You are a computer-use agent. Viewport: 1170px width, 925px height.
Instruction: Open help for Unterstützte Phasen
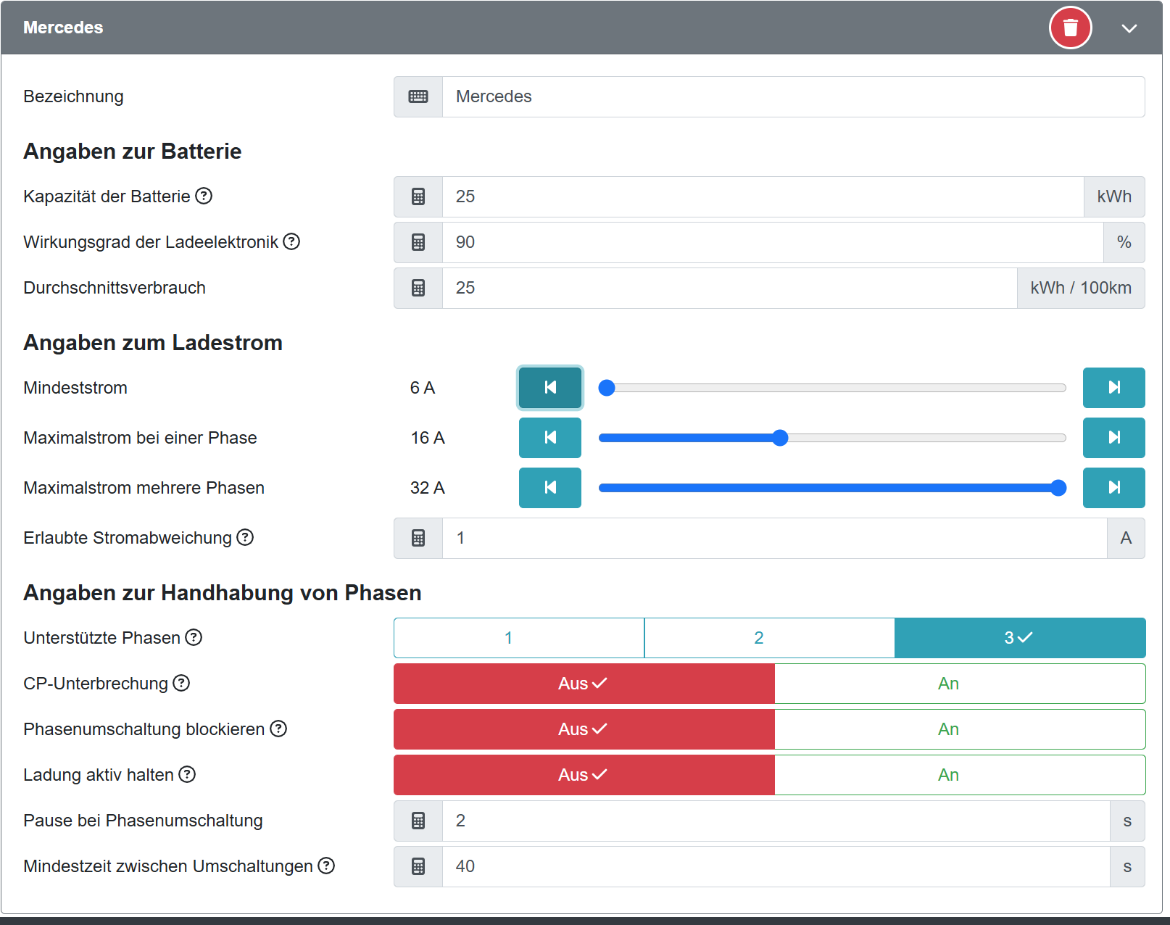point(194,637)
